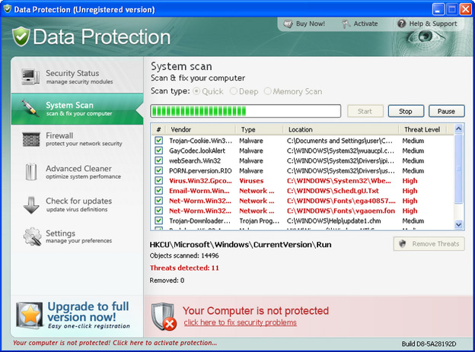Click the 'Threats detected: 11' text

tap(184, 268)
